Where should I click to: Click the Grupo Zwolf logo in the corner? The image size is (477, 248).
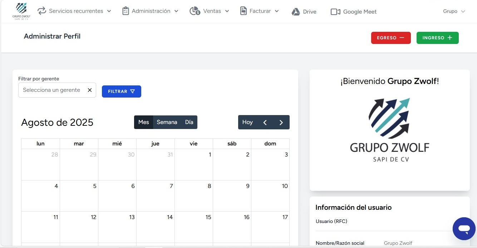[21, 11]
